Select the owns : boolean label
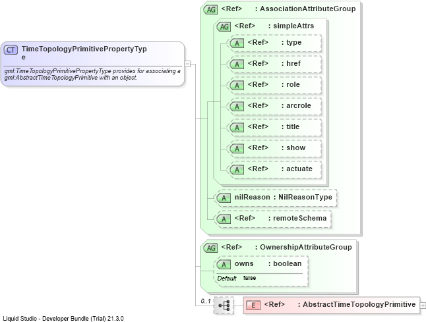This screenshot has height=322, width=426. pos(268,263)
